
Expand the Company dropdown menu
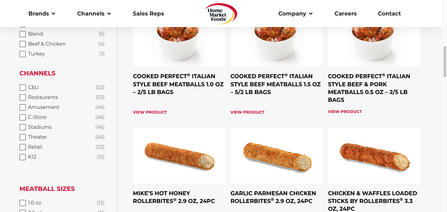pyautogui.click(x=295, y=14)
